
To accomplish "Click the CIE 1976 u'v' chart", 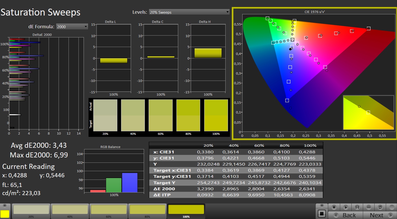I will point(314,74).
